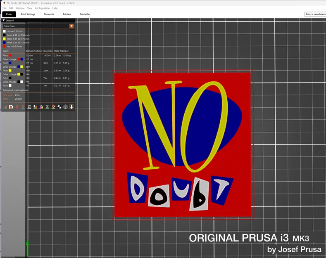Click the '5.06 m' filament length

pyautogui.click(x=57, y=55)
